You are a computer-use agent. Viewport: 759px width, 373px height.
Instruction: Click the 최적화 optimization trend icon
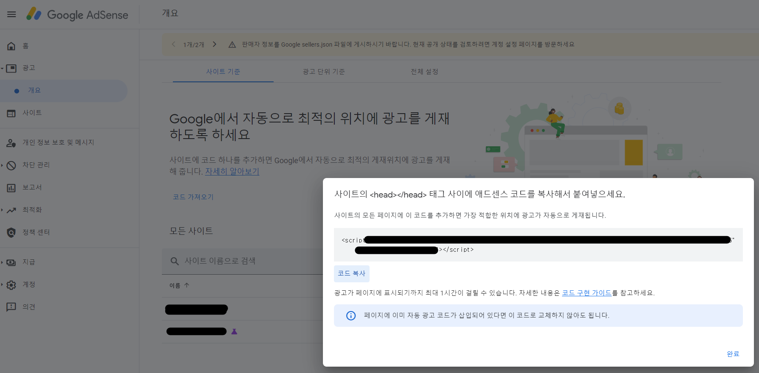(11, 210)
